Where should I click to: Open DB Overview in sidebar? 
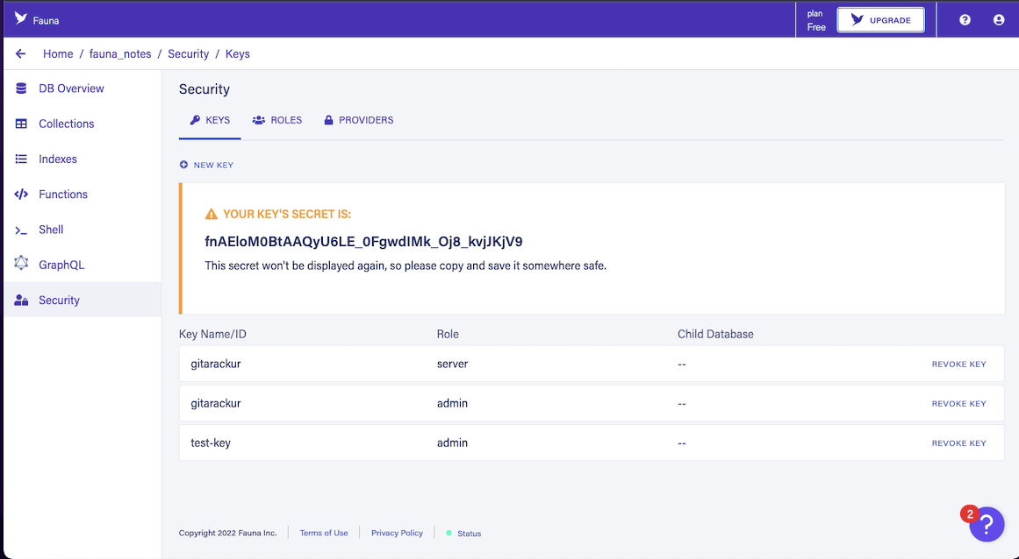(x=83, y=88)
